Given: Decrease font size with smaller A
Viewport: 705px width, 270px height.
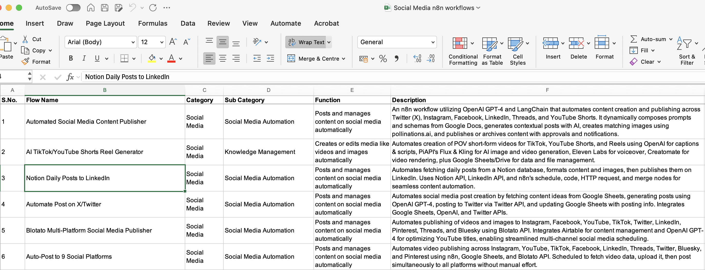Looking at the screenshot, I should tap(187, 42).
